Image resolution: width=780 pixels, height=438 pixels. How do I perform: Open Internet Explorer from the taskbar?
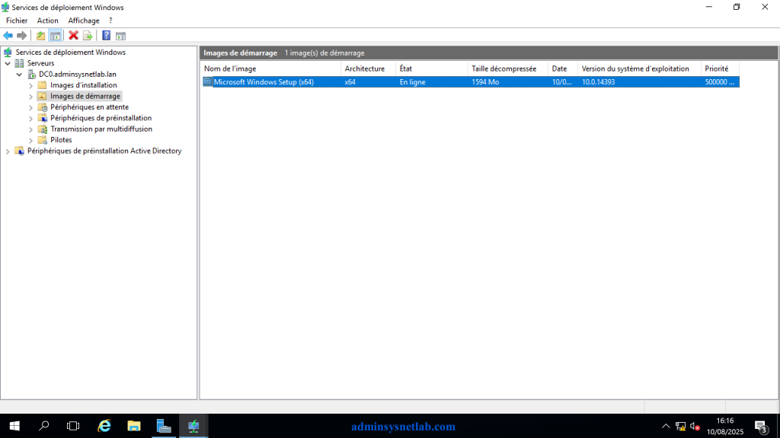pos(104,426)
